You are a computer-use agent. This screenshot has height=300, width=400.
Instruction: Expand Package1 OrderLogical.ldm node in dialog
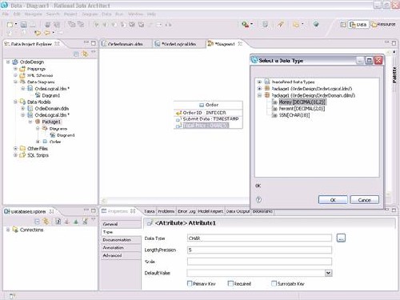(x=259, y=89)
